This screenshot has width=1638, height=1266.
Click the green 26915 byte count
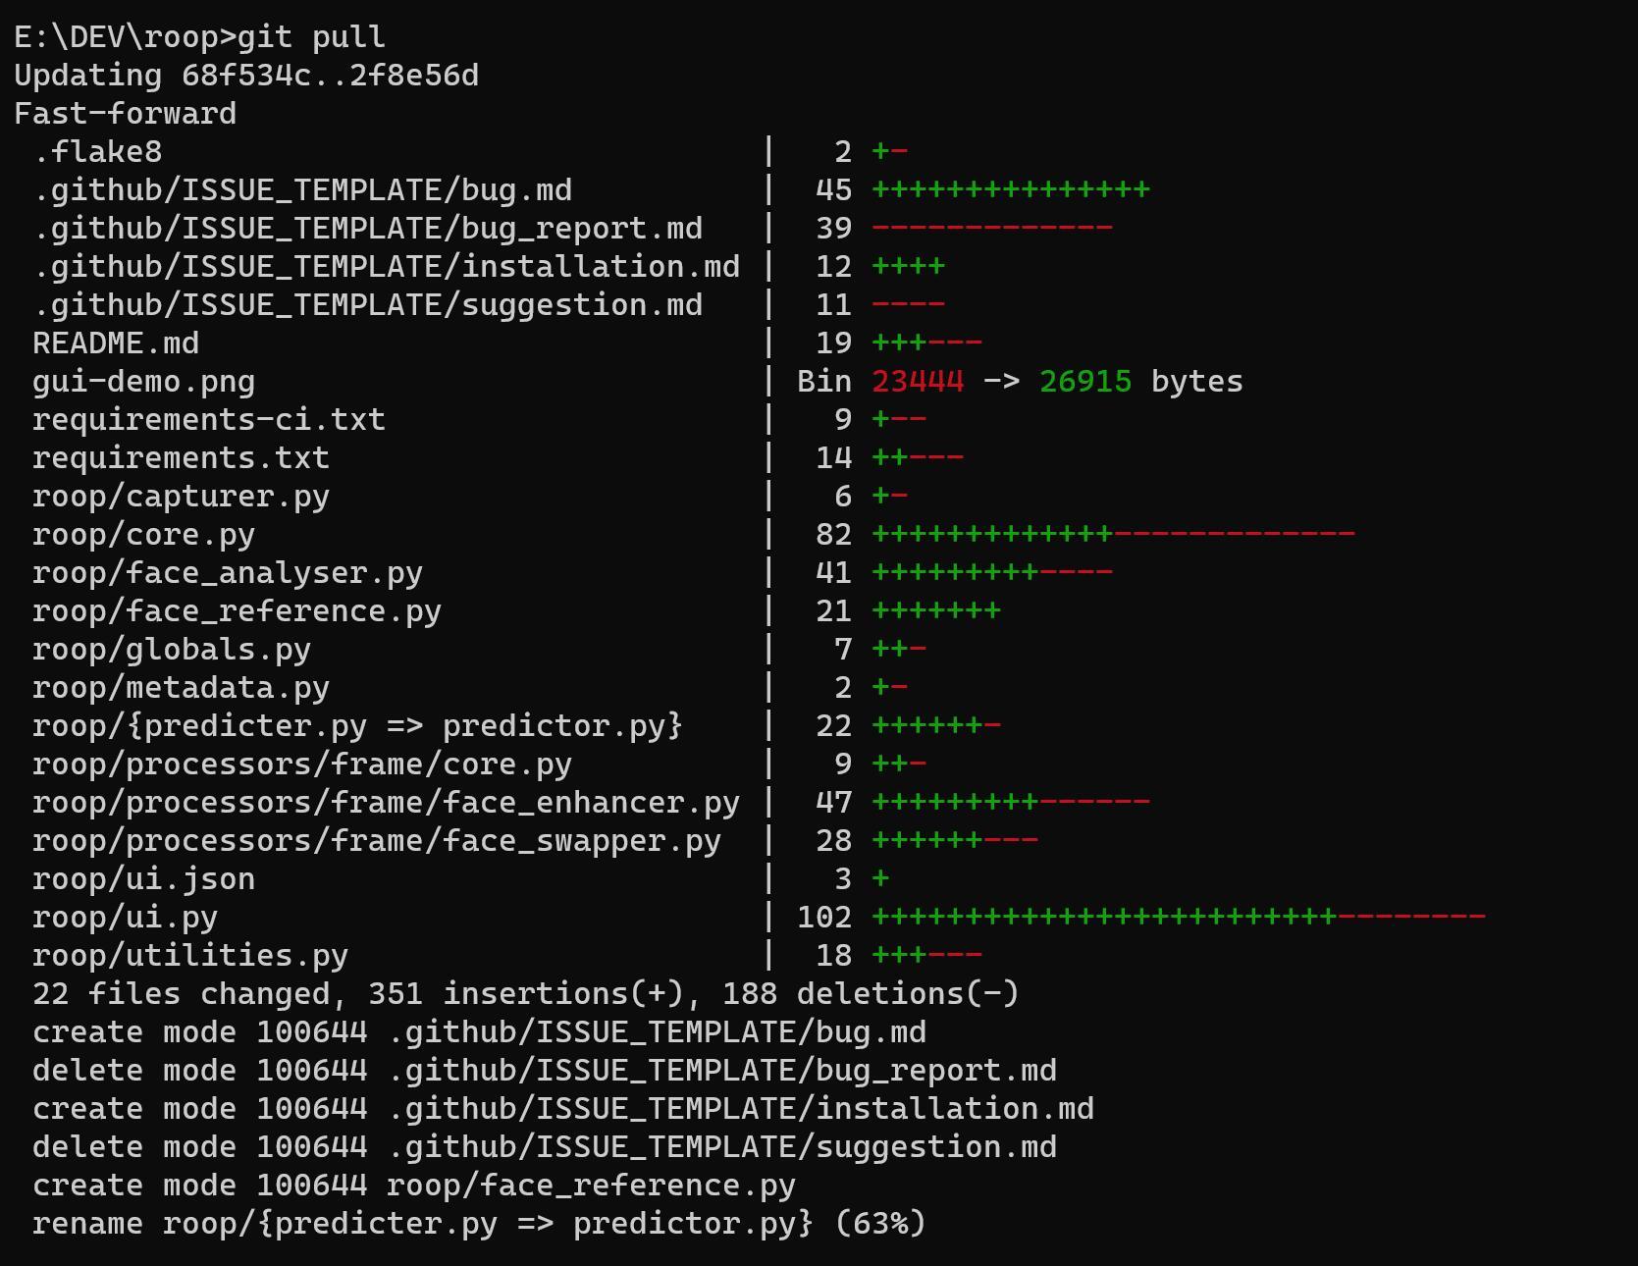tap(1085, 382)
